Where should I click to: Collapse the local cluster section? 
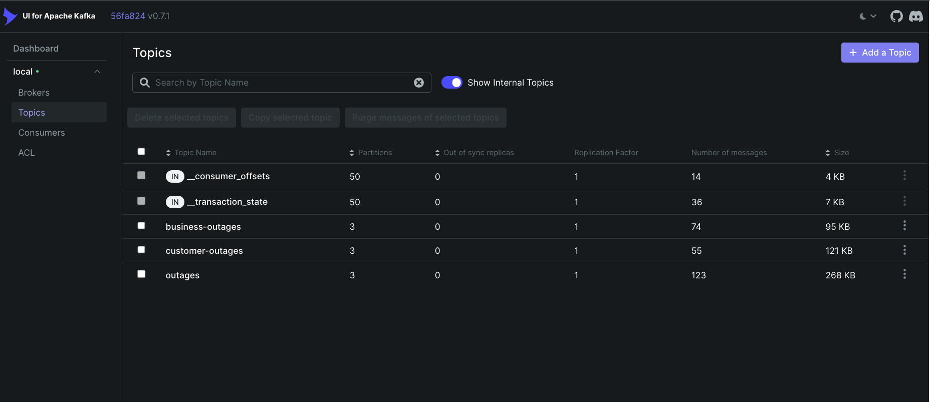pos(97,72)
